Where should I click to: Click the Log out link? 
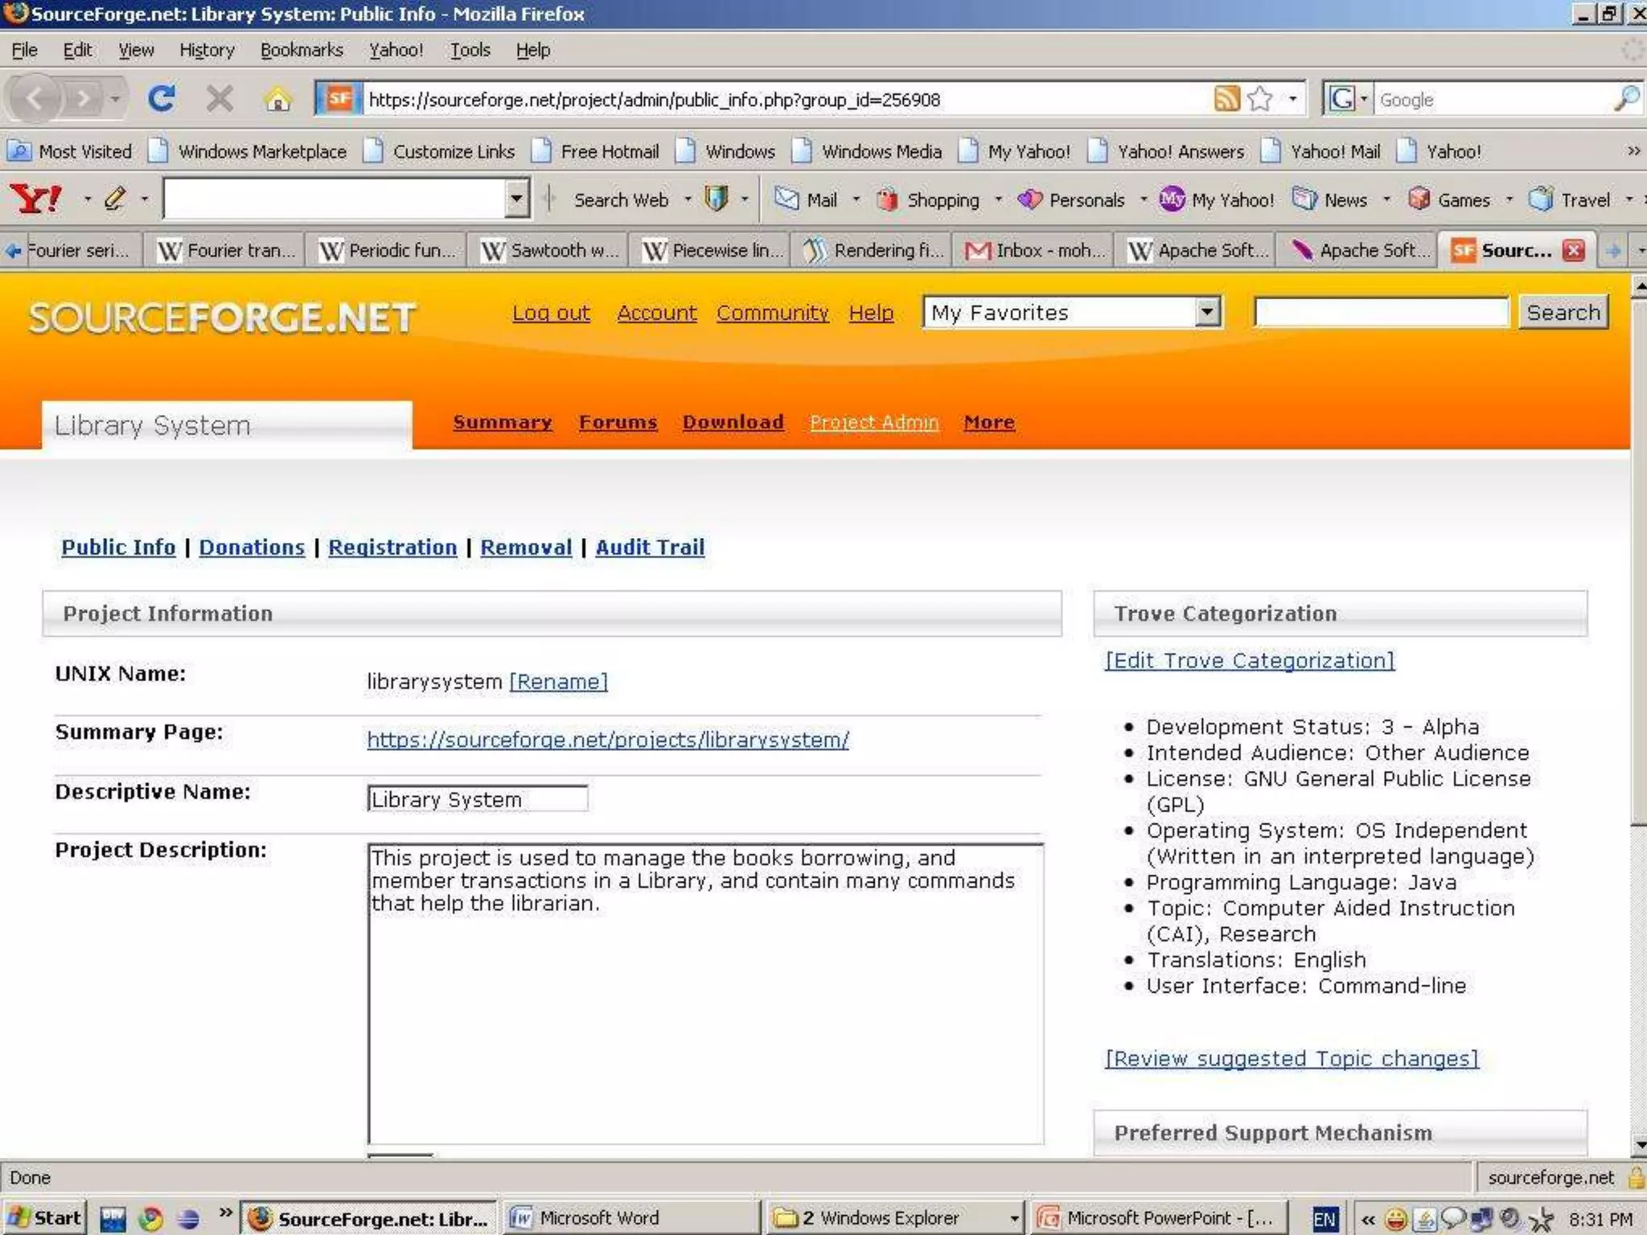click(x=551, y=313)
